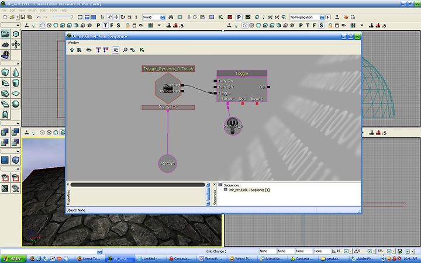Image resolution: width=421 pixels, height=263 pixels.
Task: Adjust the main toolbar slider handle
Action: [x=71, y=16]
